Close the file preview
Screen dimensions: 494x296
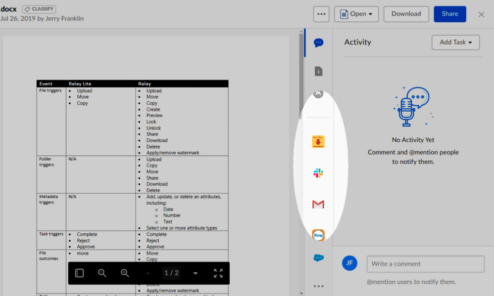pyautogui.click(x=481, y=14)
